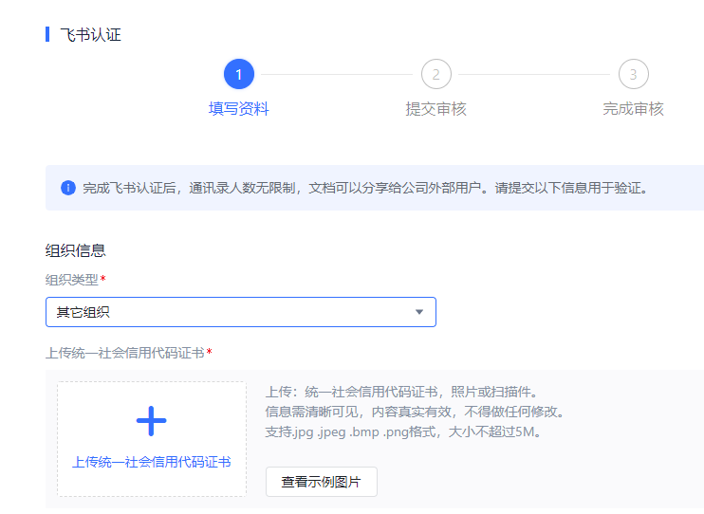
Task: Select step 2 circle in progress bar
Action: point(435,74)
